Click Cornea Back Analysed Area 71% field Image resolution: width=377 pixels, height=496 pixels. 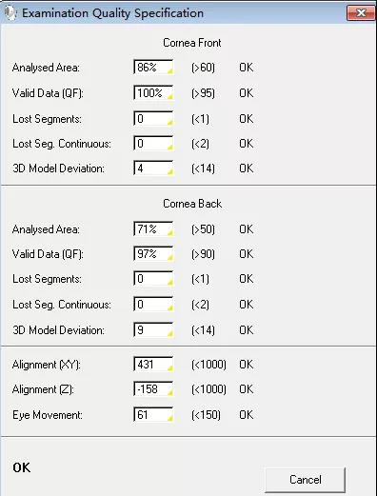[x=153, y=229]
